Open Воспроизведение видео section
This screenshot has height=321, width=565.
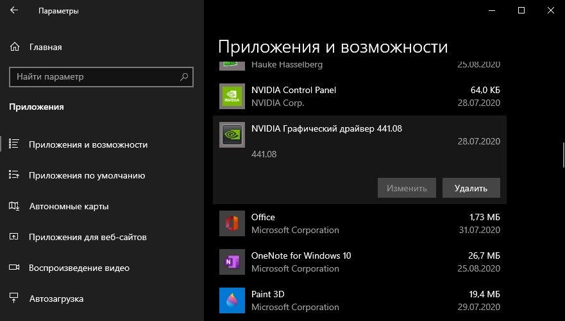[79, 268]
